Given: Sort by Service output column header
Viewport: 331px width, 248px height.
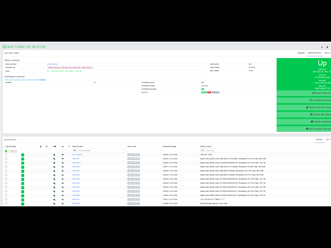Looking at the screenshot, I should [206, 146].
